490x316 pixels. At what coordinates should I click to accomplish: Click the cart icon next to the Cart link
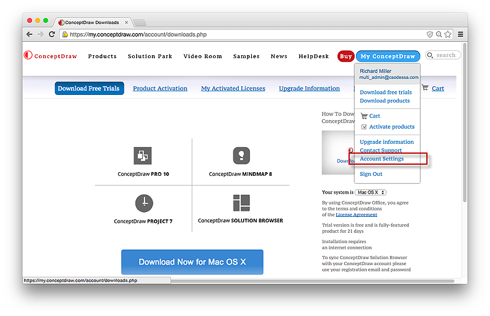click(425, 88)
